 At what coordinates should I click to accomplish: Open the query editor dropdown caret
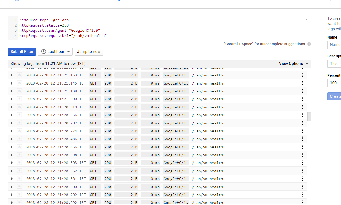(x=306, y=19)
